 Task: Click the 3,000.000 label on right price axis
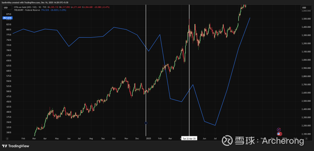coord(306,60)
